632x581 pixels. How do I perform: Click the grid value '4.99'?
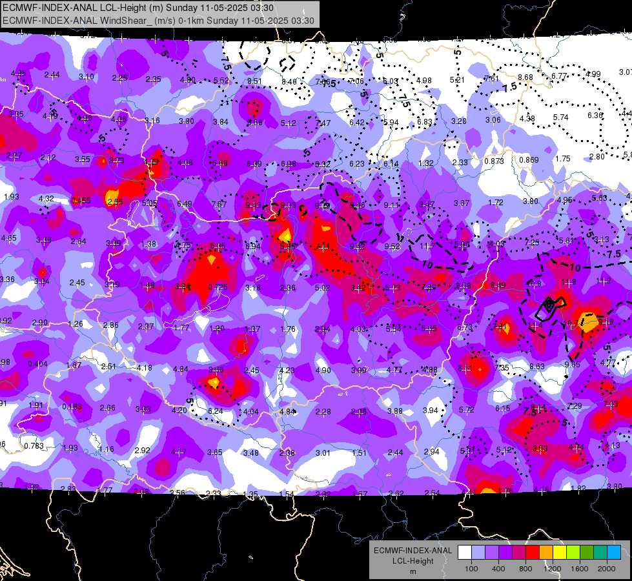pyautogui.click(x=593, y=74)
